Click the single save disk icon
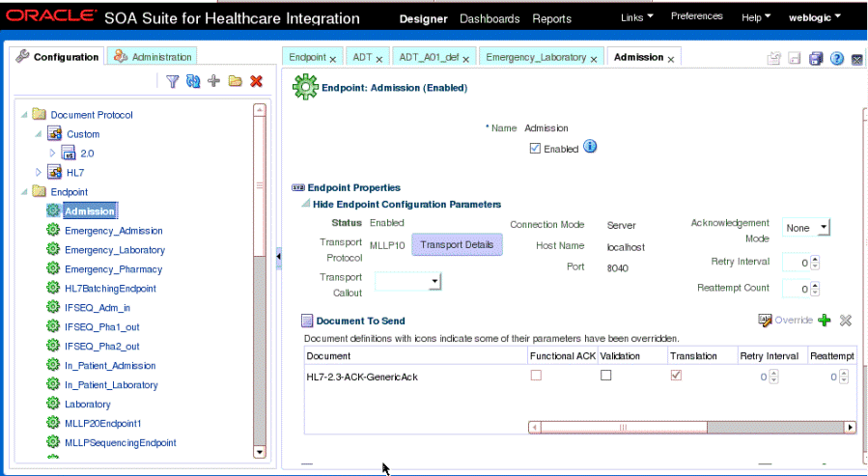This screenshot has height=476, width=868. pyautogui.click(x=795, y=59)
